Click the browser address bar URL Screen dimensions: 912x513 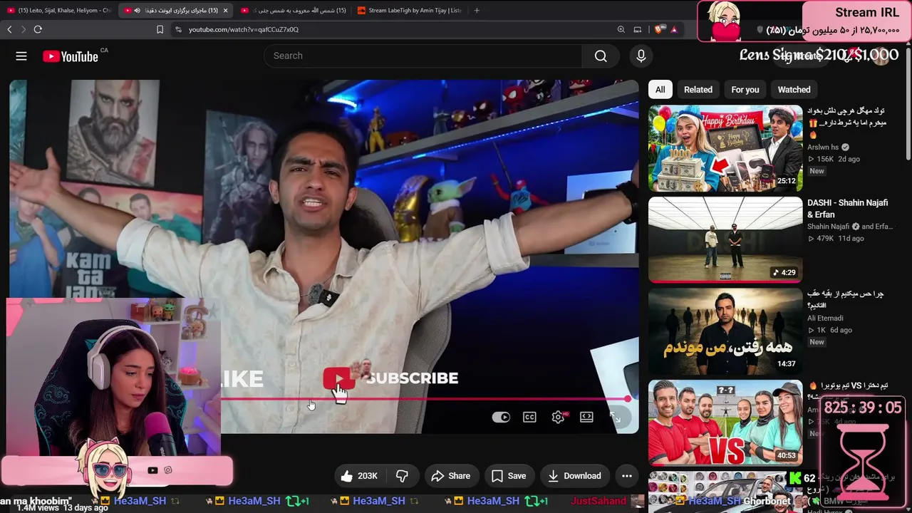(x=244, y=29)
